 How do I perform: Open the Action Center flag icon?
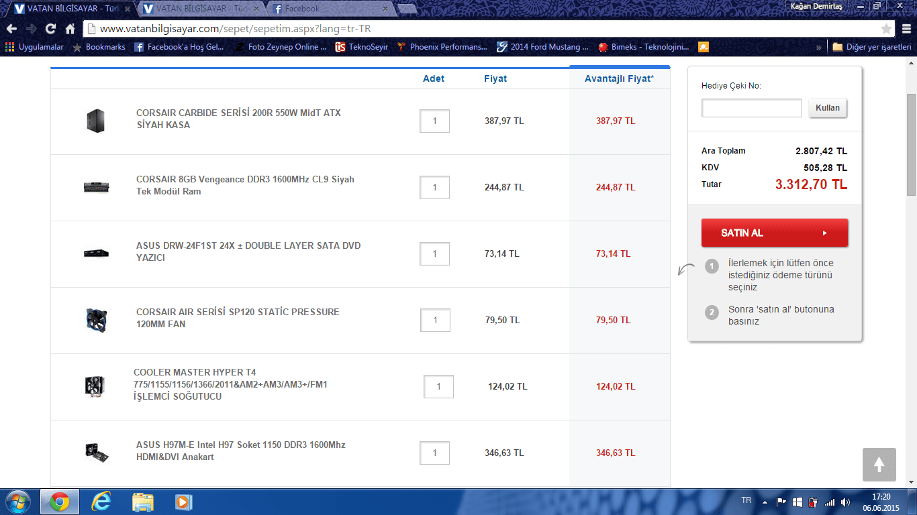point(781,502)
